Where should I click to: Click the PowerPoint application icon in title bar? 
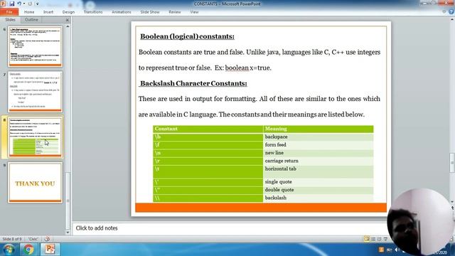[3, 4]
